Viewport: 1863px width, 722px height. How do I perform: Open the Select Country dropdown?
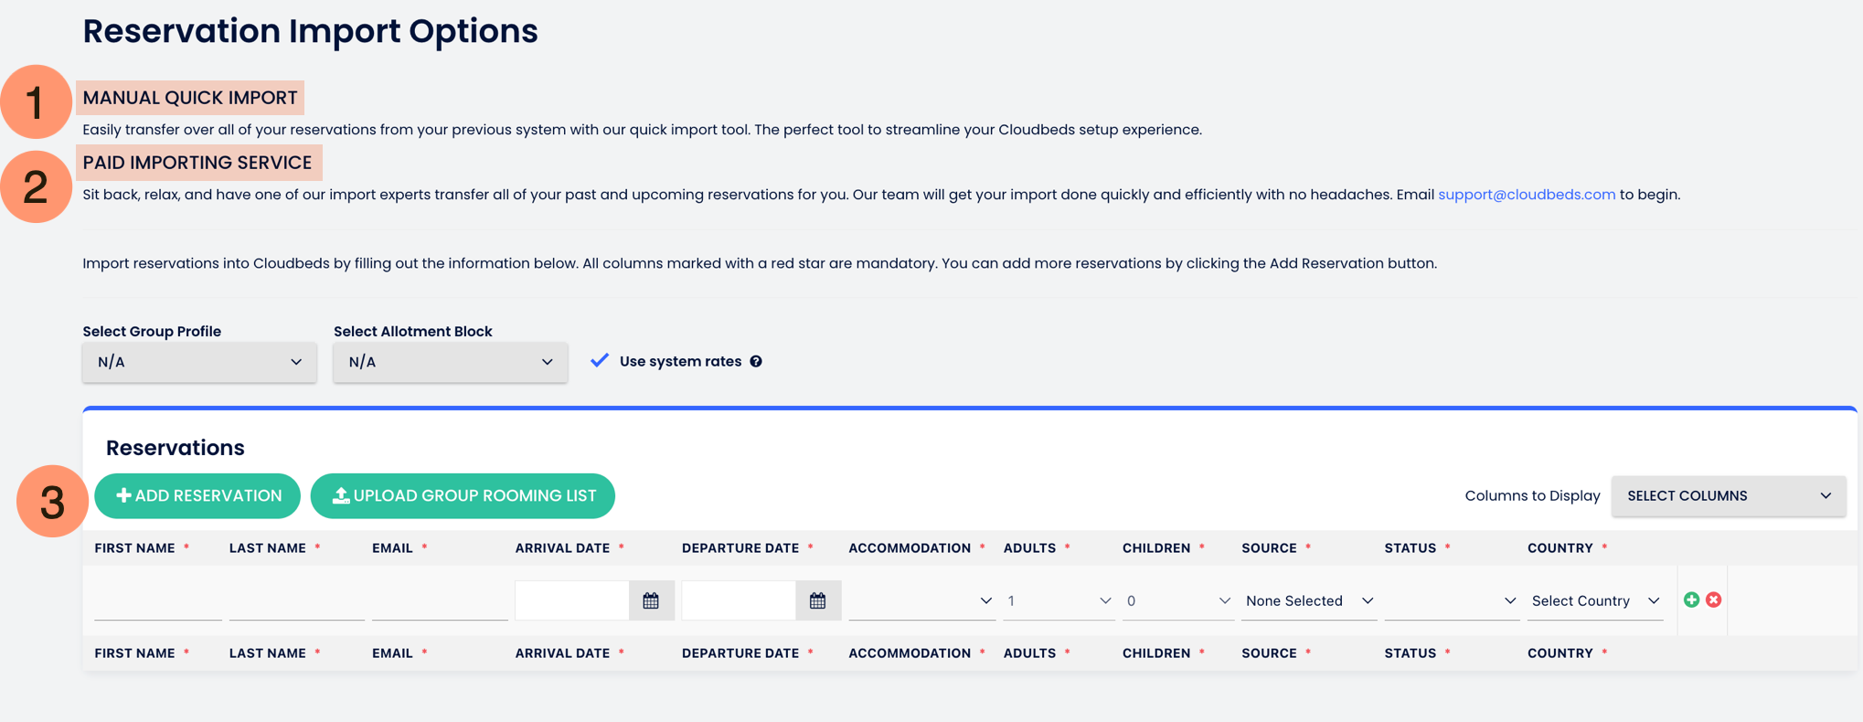pos(1594,600)
